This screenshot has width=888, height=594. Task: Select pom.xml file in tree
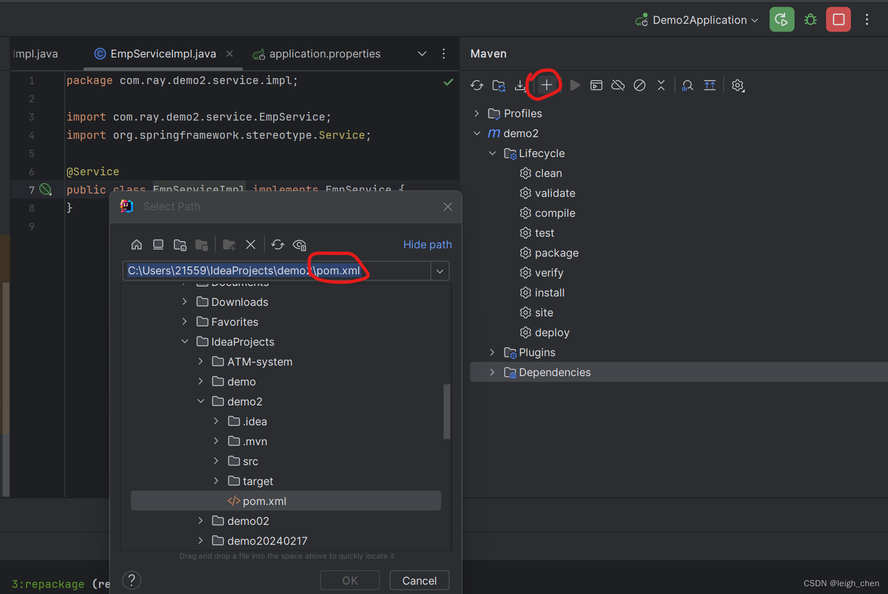click(x=286, y=501)
